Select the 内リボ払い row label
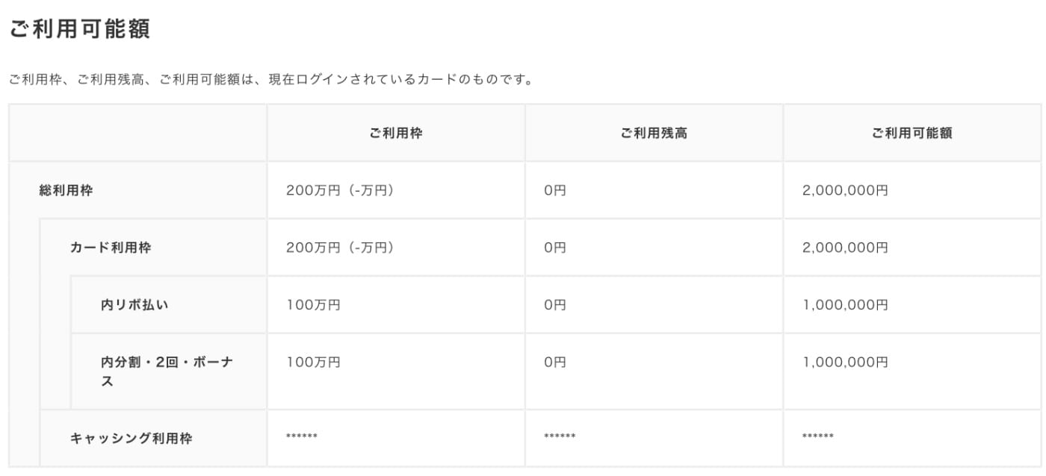Viewport: 1046px width, 476px height. pos(134,304)
